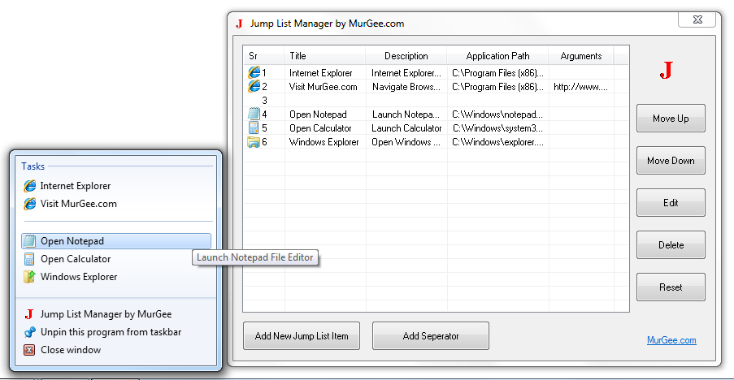Click the red X icon beside Close window
Screen dimensions: 734x380
pos(29,350)
